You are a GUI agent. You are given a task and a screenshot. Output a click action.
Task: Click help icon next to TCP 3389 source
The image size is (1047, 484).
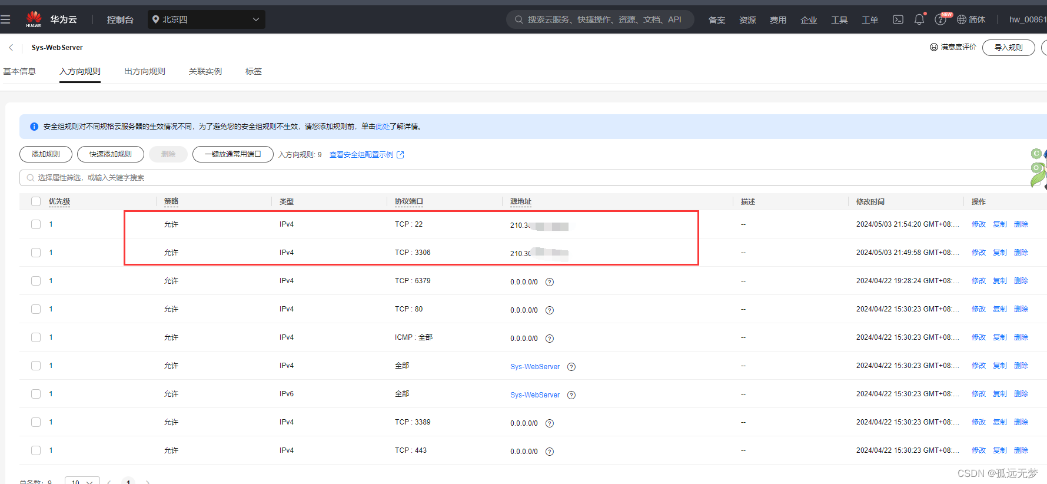pos(550,423)
